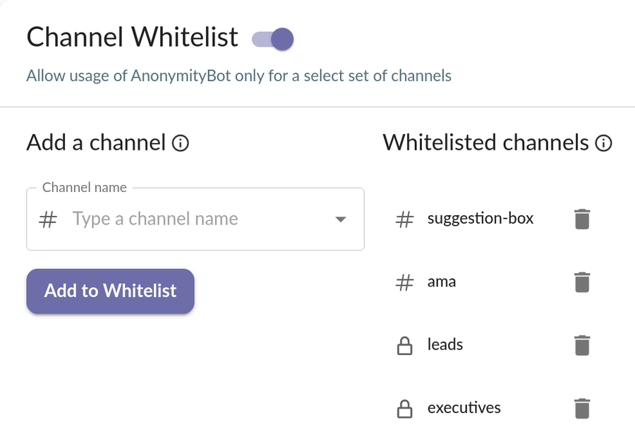The height and width of the screenshot is (444, 635).
Task: Open the channel name dropdown arrow
Action: pos(341,220)
